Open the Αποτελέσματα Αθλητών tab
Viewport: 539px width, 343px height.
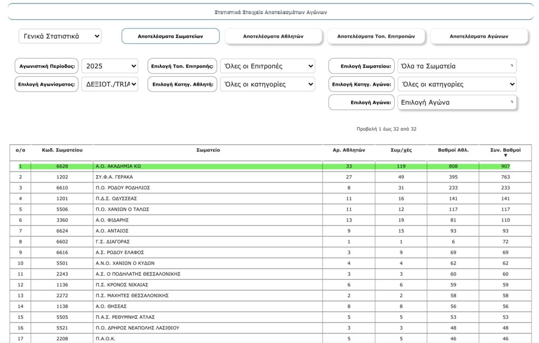273,36
